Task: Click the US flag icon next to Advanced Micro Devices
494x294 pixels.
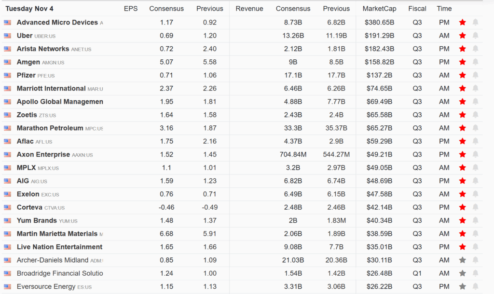Action: coord(7,22)
